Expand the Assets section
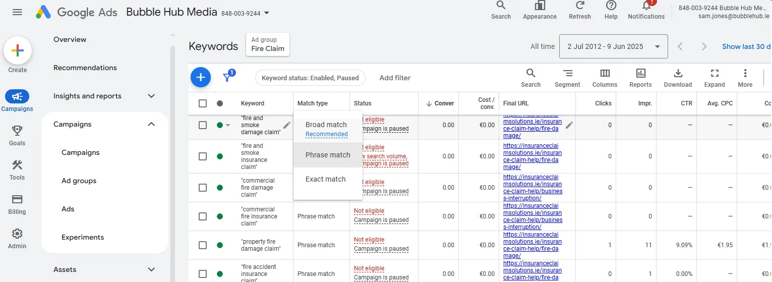The height and width of the screenshot is (282, 772). click(x=151, y=269)
